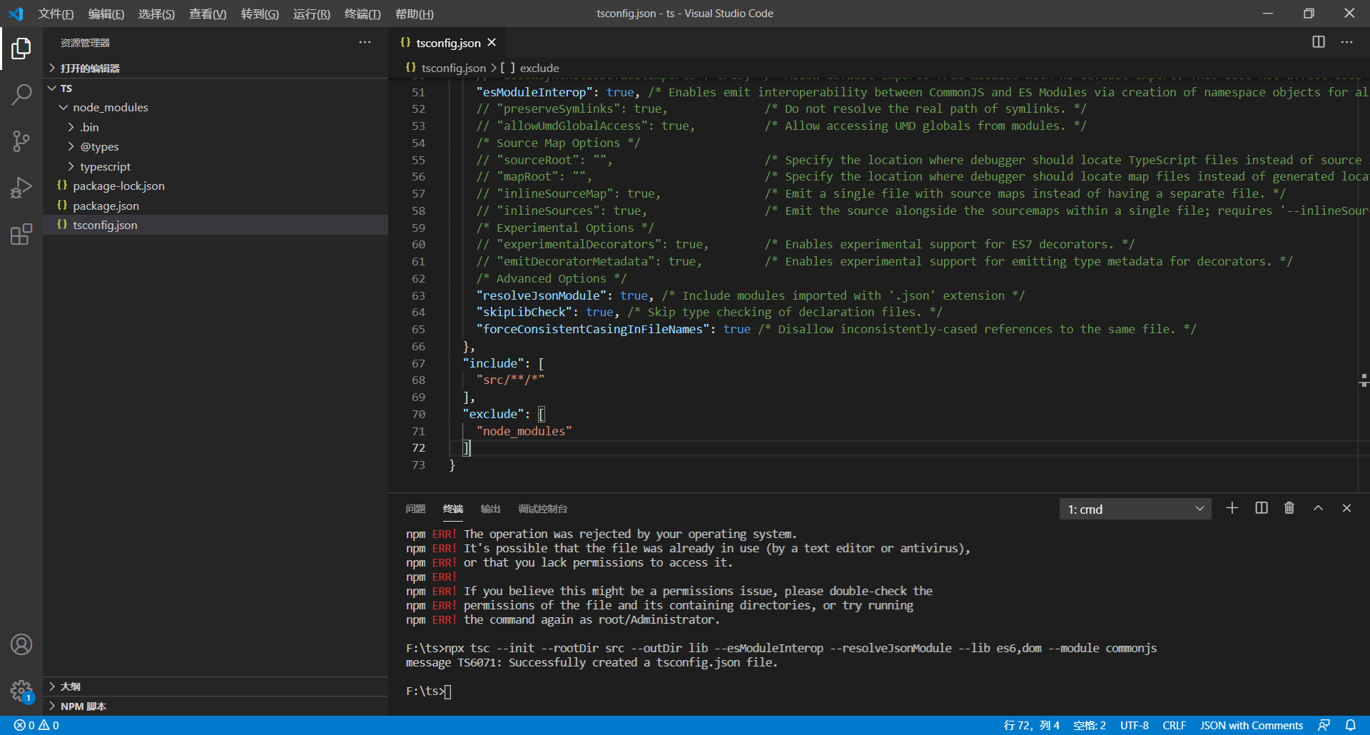
Task: Split the editor to the right
Action: click(1319, 42)
